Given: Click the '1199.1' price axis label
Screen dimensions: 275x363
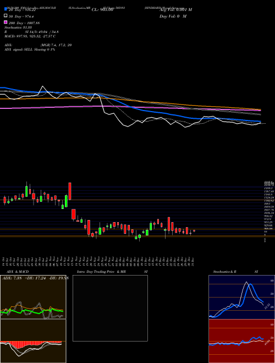Looking at the screenshot, I should (x=268, y=188).
